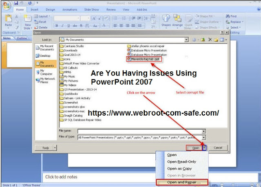The height and width of the screenshot is (187, 261).
Task: Select the Goal 2013-14 folder
Action: tap(70, 55)
